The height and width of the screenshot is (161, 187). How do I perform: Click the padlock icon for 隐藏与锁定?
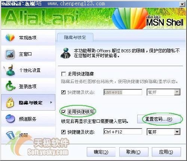pyautogui.click(x=10, y=102)
